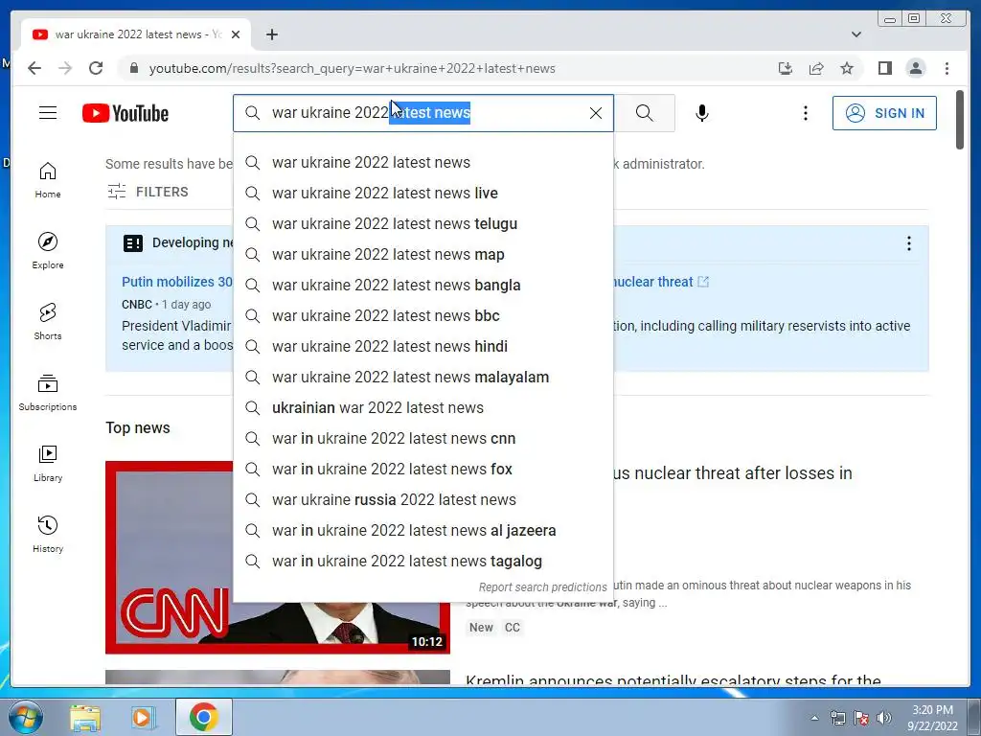Select the 'war ukraine 2022 latest news' browser tab
The image size is (981, 736).
[x=136, y=34]
